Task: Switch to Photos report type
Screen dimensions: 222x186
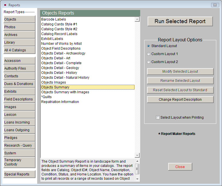Action: [x=19, y=27]
